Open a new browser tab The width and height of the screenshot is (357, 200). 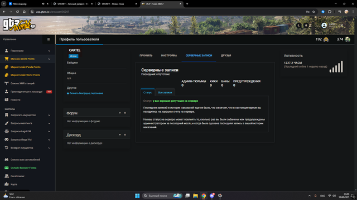[x=187, y=4]
